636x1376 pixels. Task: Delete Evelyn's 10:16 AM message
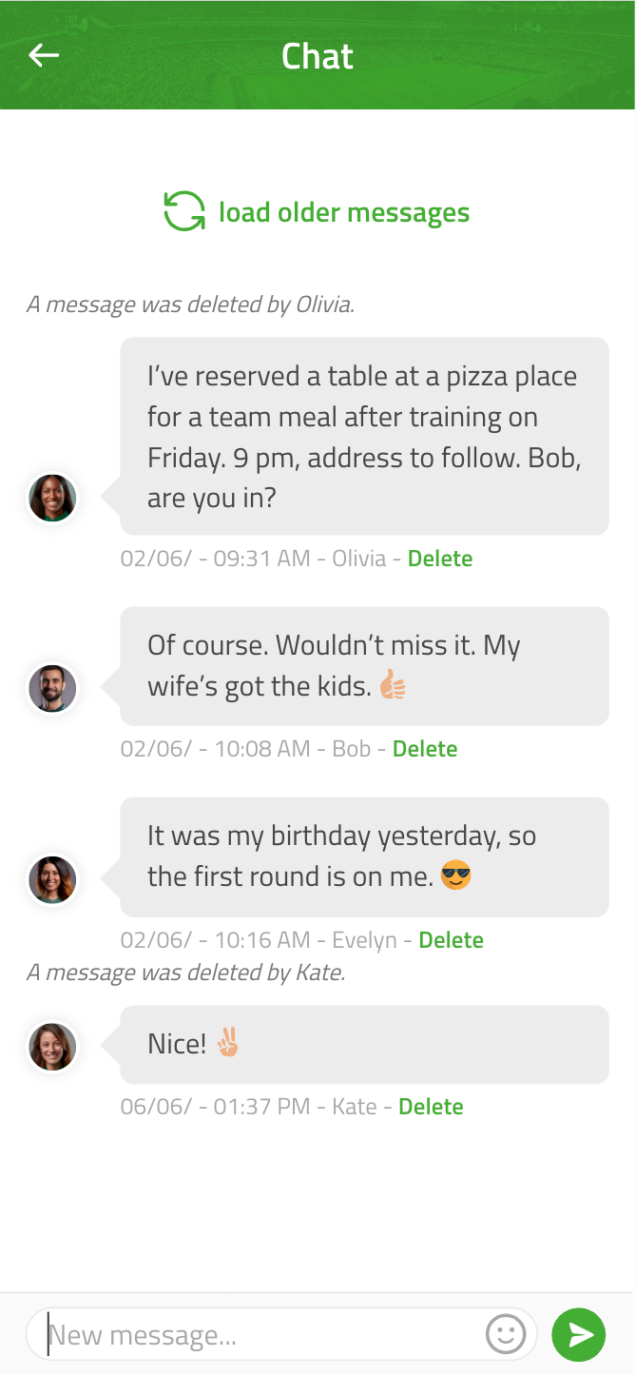coord(452,940)
